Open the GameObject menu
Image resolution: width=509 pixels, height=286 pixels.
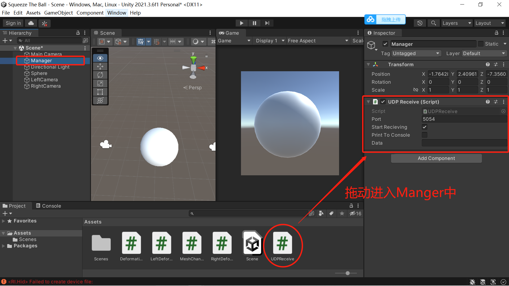(x=58, y=13)
